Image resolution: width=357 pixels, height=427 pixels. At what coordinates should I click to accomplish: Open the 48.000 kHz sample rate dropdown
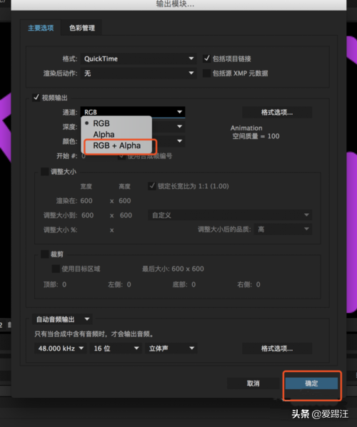point(61,349)
